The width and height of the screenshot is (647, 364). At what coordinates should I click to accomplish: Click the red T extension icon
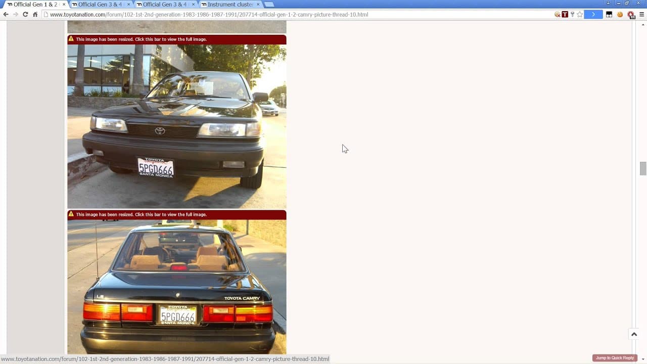click(565, 15)
